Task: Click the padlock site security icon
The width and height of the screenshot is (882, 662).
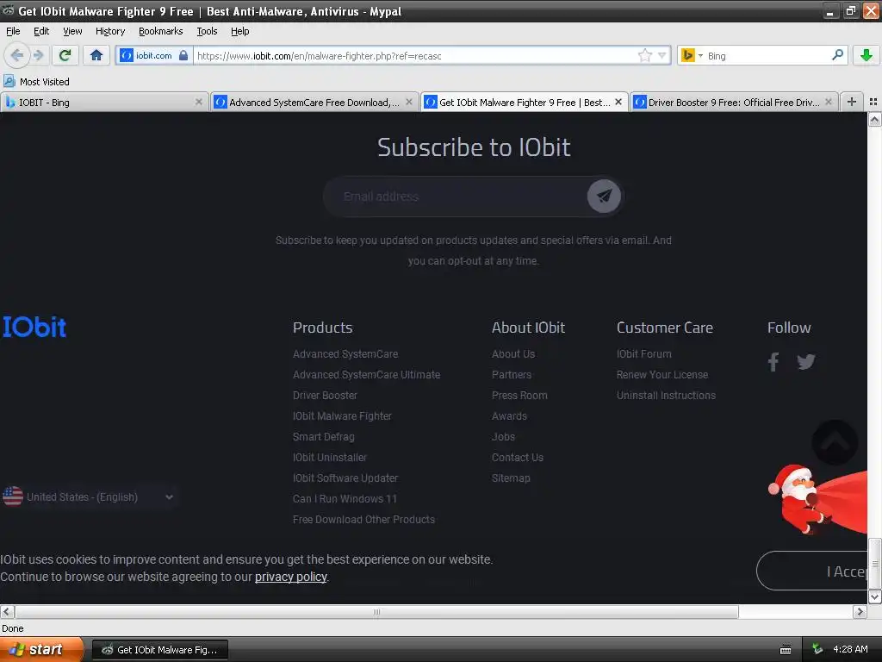Action: coord(183,55)
